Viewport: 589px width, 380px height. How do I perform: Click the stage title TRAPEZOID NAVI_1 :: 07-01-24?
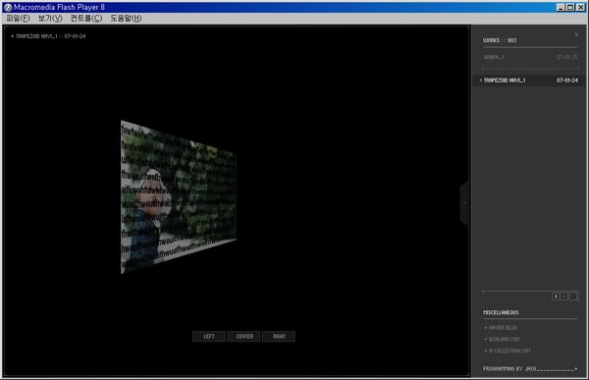coord(50,36)
